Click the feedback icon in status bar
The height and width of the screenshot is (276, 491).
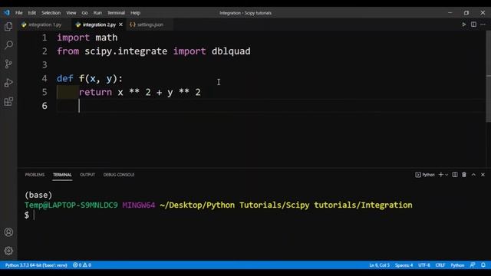point(473,265)
